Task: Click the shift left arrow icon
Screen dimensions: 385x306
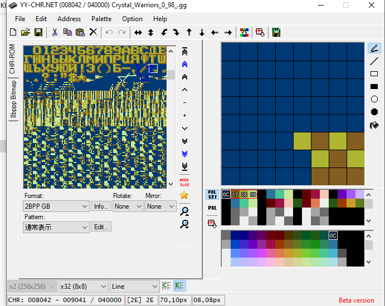Action: (215, 32)
